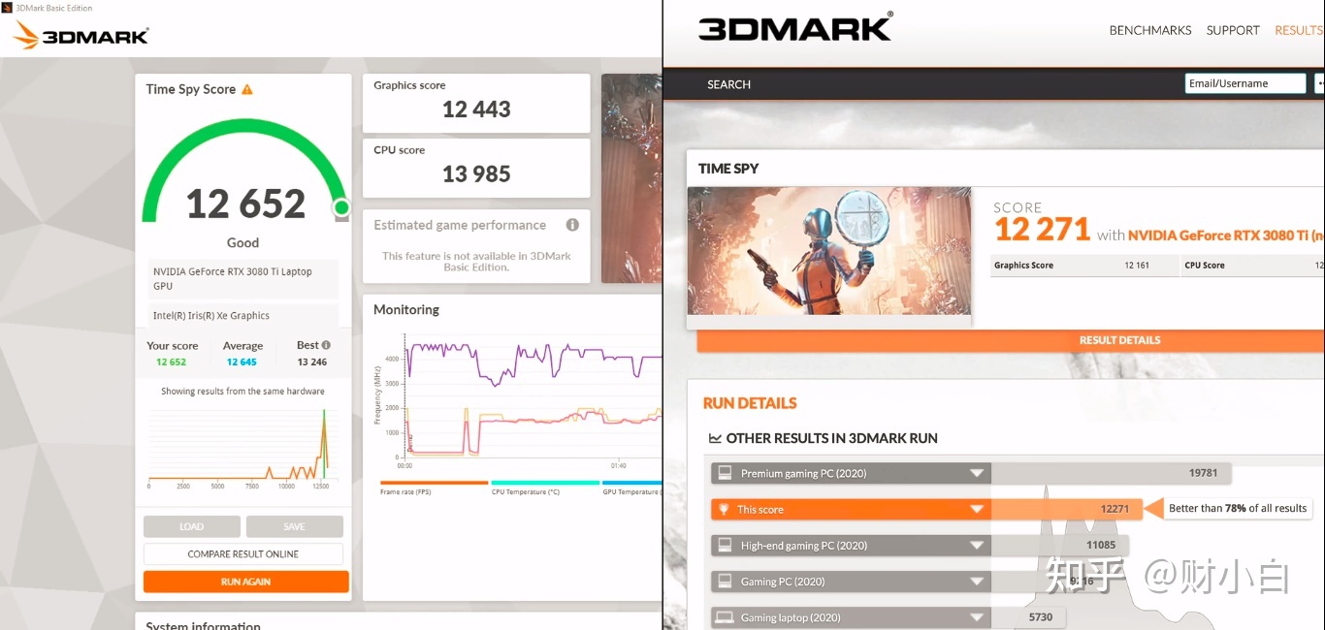Viewport: 1325px width, 630px height.
Task: Click the 19781 Premium gaming PC score
Action: click(x=1203, y=473)
